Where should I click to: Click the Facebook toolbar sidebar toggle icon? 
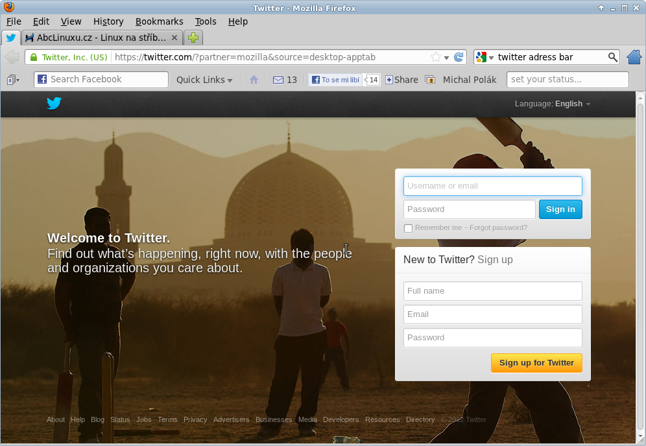(x=13, y=80)
